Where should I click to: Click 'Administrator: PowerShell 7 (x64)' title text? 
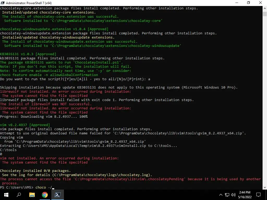(29, 3)
